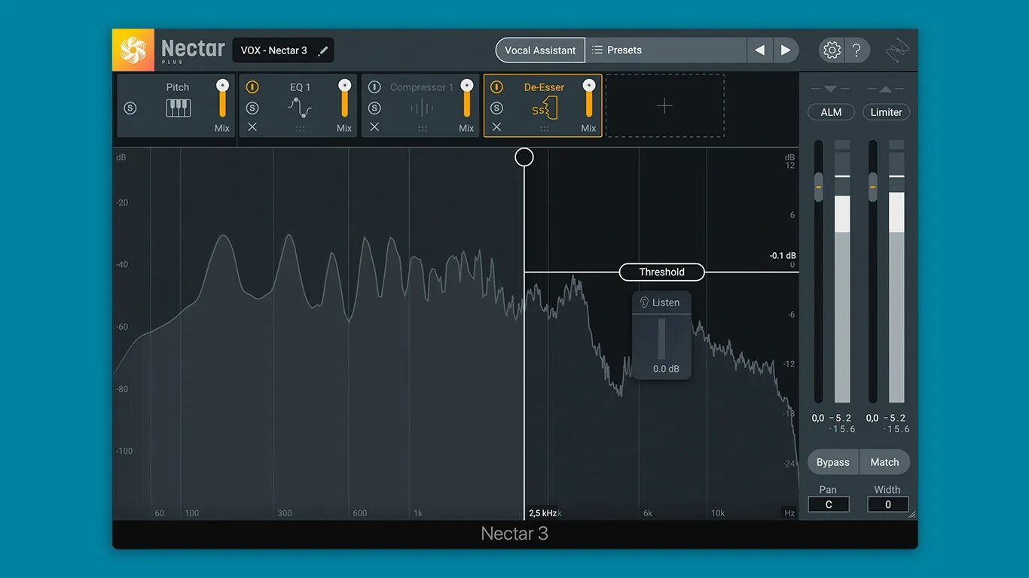Add a new module with the plus slot
The height and width of the screenshot is (578, 1029).
click(x=664, y=106)
